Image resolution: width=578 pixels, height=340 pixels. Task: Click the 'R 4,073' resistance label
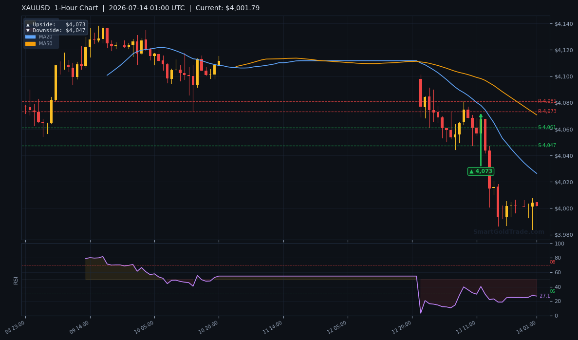[x=547, y=112]
